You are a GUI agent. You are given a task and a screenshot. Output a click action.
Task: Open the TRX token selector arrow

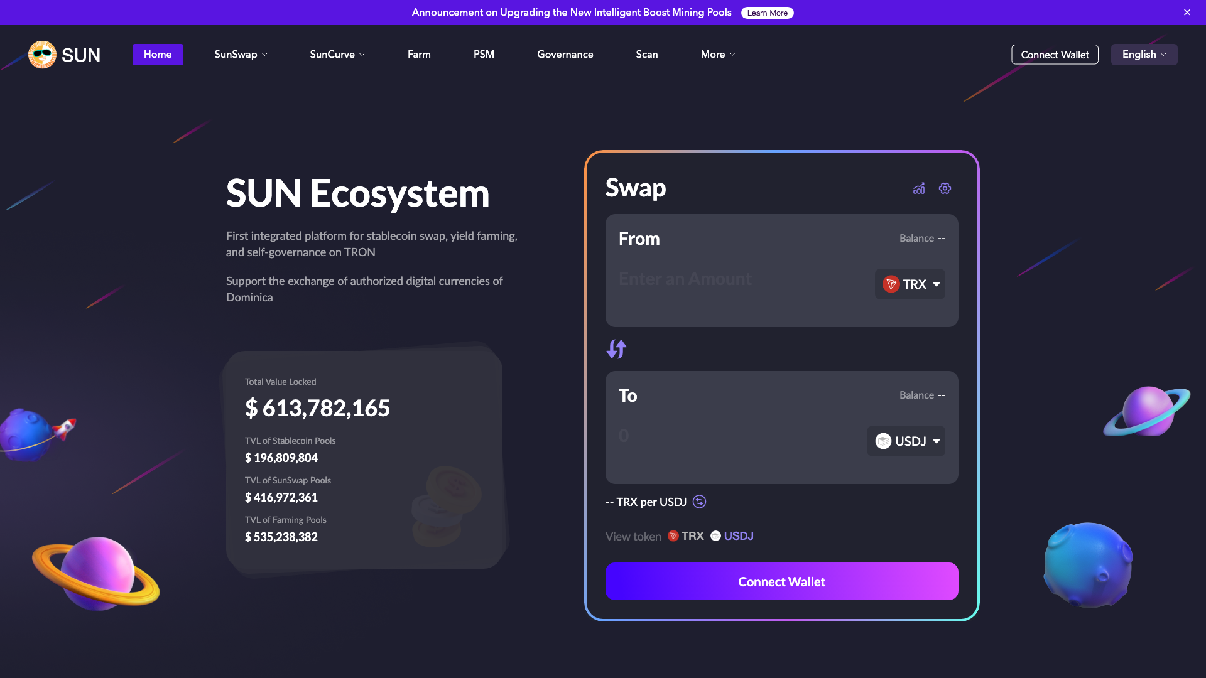pos(937,284)
